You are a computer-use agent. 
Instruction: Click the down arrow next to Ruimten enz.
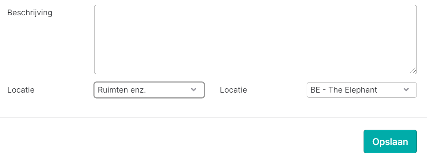(194, 90)
